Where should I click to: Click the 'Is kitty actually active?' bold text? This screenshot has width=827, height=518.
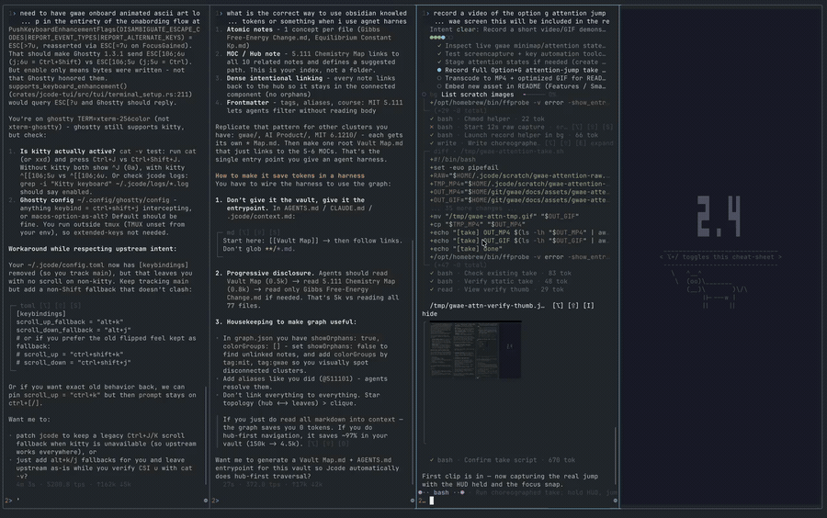(x=67, y=152)
